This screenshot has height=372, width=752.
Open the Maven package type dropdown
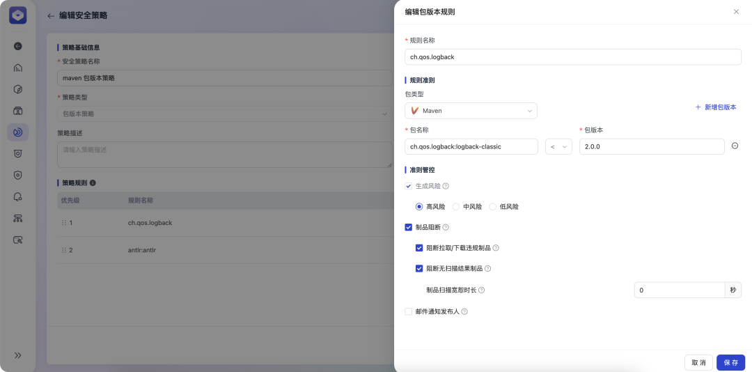(471, 111)
